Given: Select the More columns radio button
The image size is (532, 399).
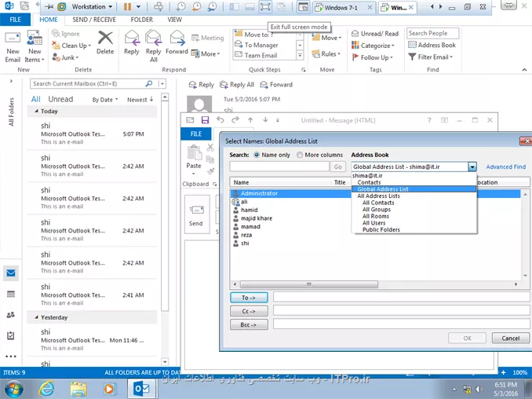Looking at the screenshot, I should point(300,155).
